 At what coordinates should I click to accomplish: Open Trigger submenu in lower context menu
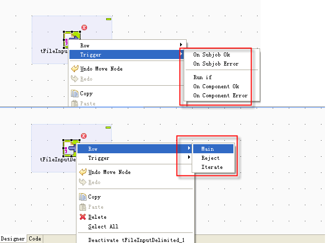(135, 158)
